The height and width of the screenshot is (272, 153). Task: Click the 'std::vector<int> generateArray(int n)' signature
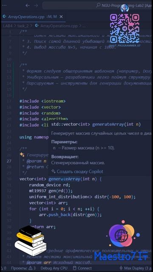[x=96, y=125]
